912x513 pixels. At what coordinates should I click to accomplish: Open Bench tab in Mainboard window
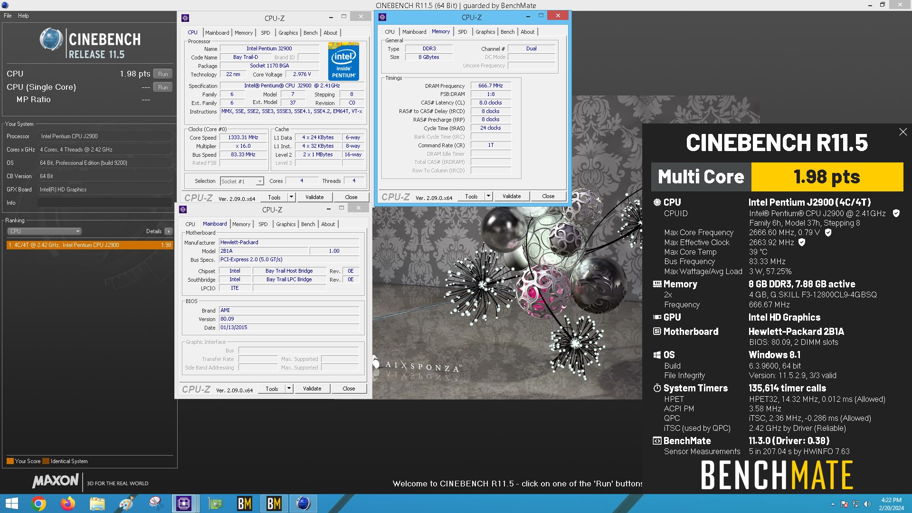(308, 224)
